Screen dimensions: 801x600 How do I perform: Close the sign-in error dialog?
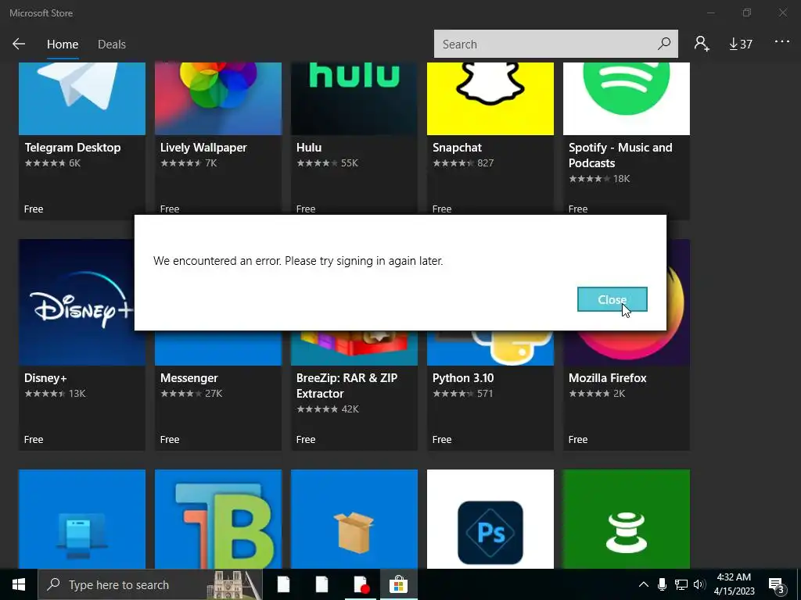point(612,299)
